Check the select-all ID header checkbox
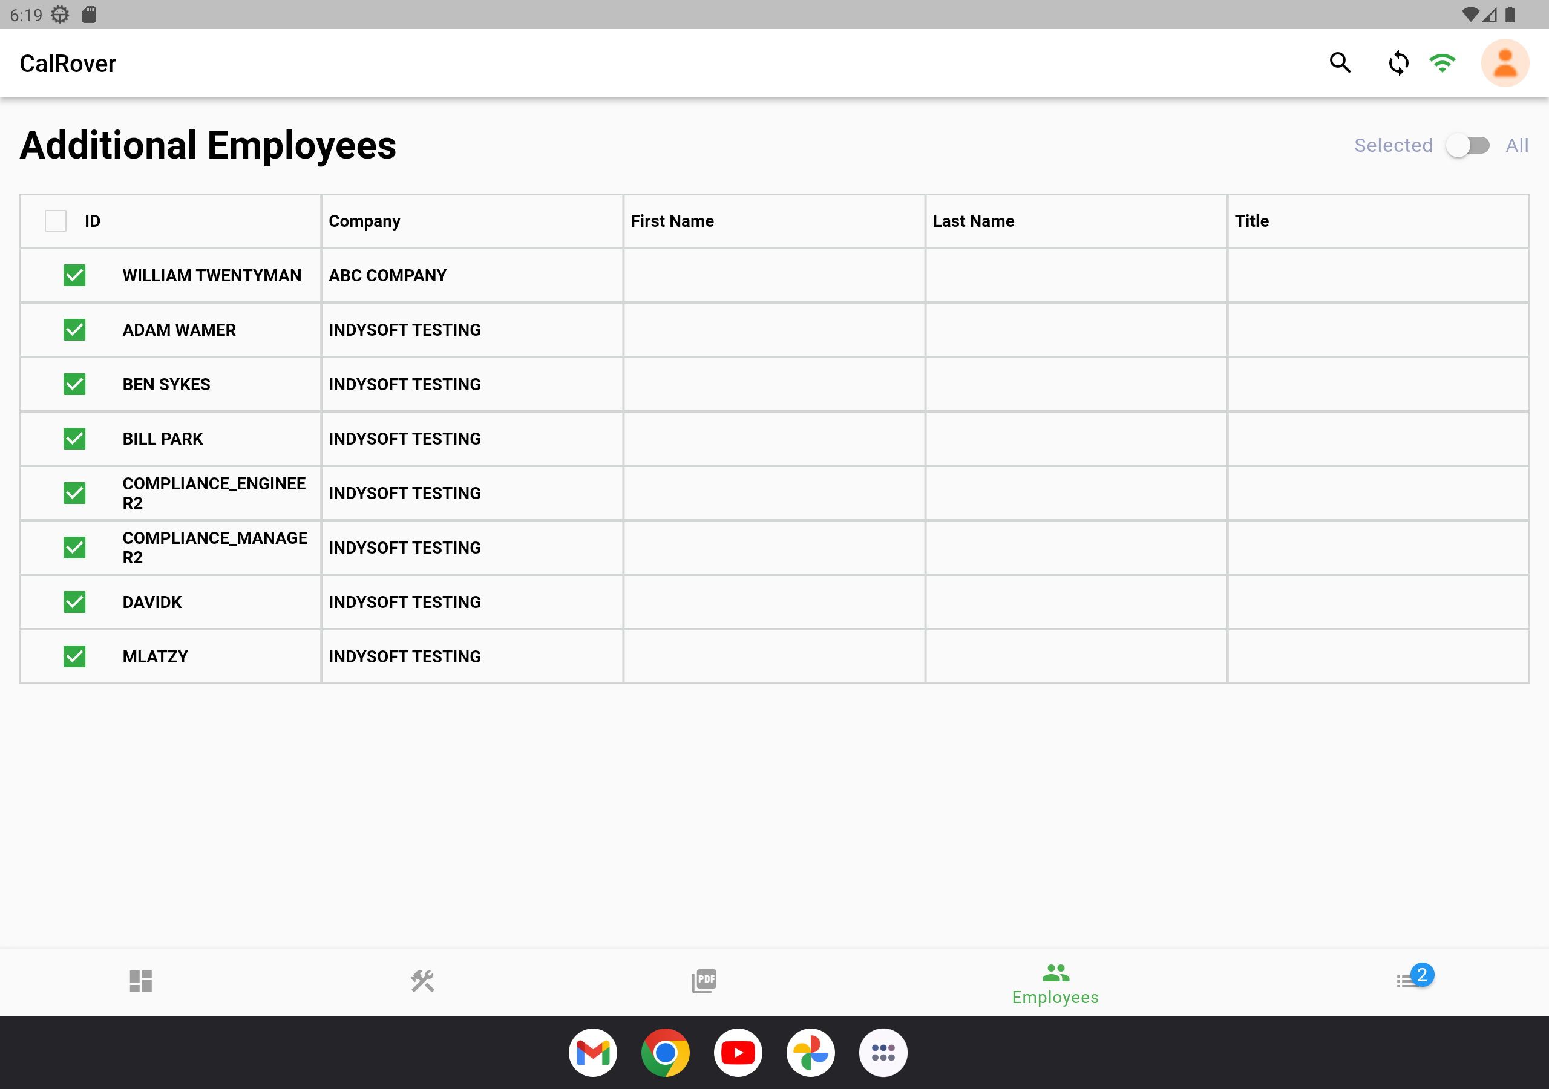 (x=55, y=221)
